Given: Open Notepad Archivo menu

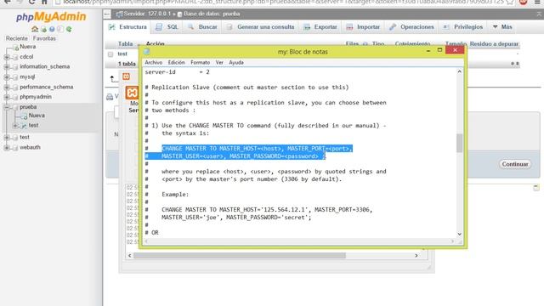Looking at the screenshot, I should point(153,62).
